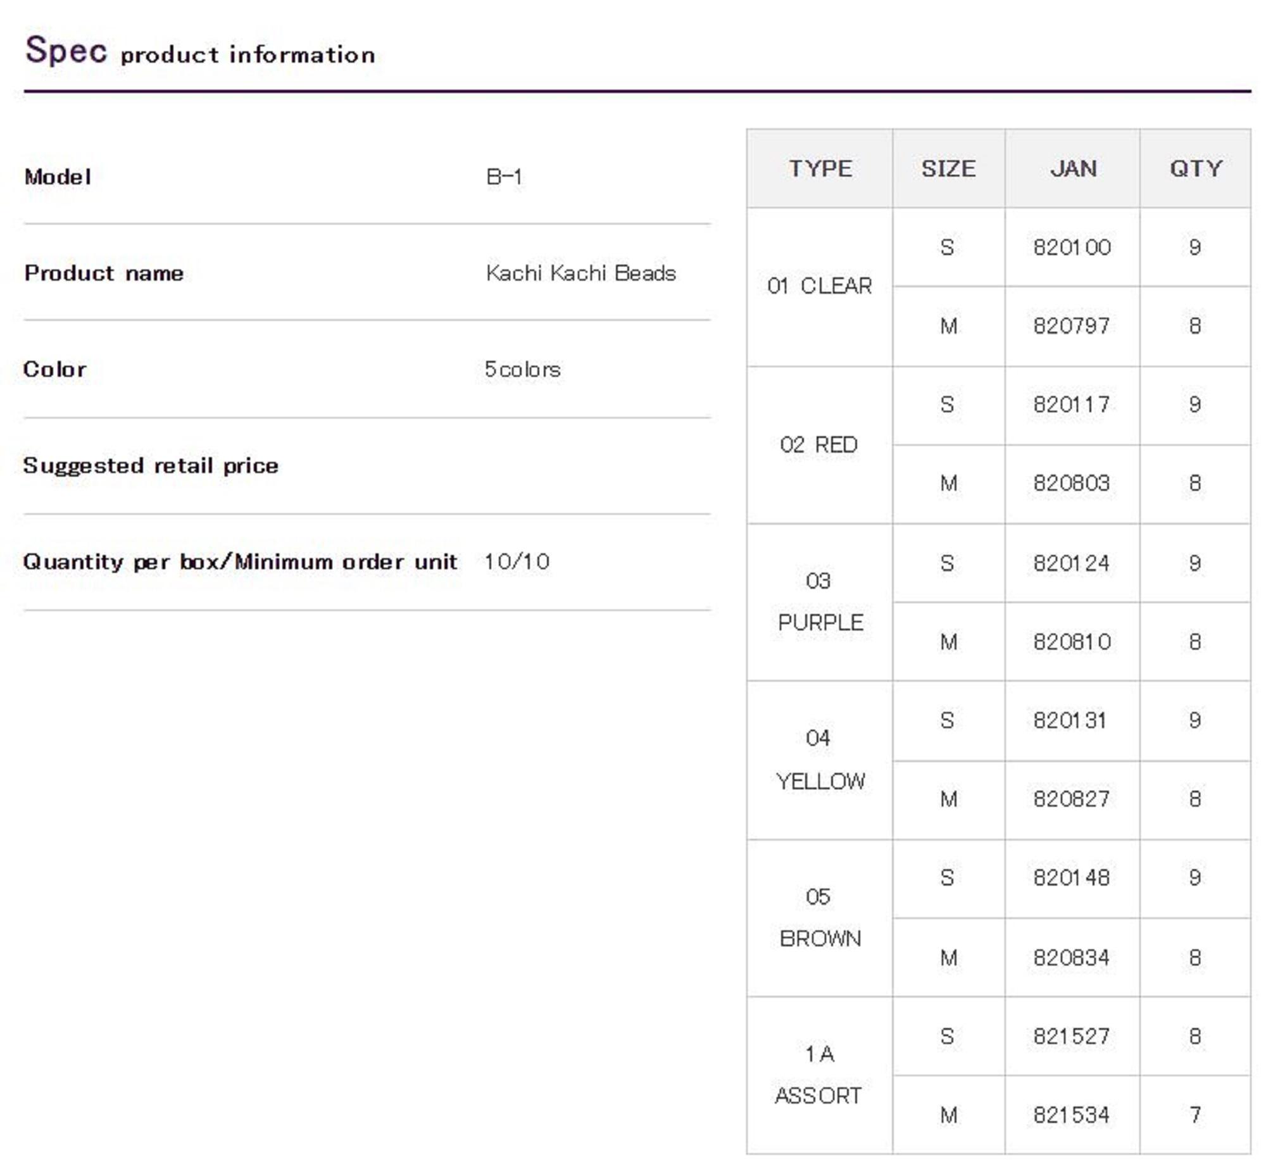Click size S in the 820124 row
1266x1166 pixels.
(948, 563)
